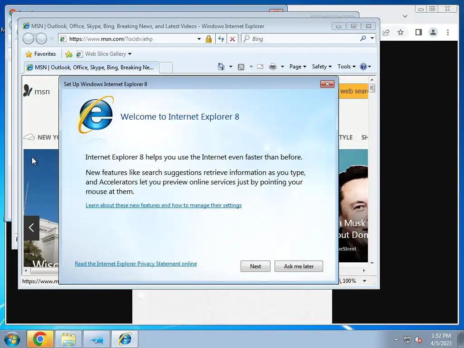Image resolution: width=464 pixels, height=348 pixels.
Task: Open the Tools menu
Action: click(x=347, y=67)
